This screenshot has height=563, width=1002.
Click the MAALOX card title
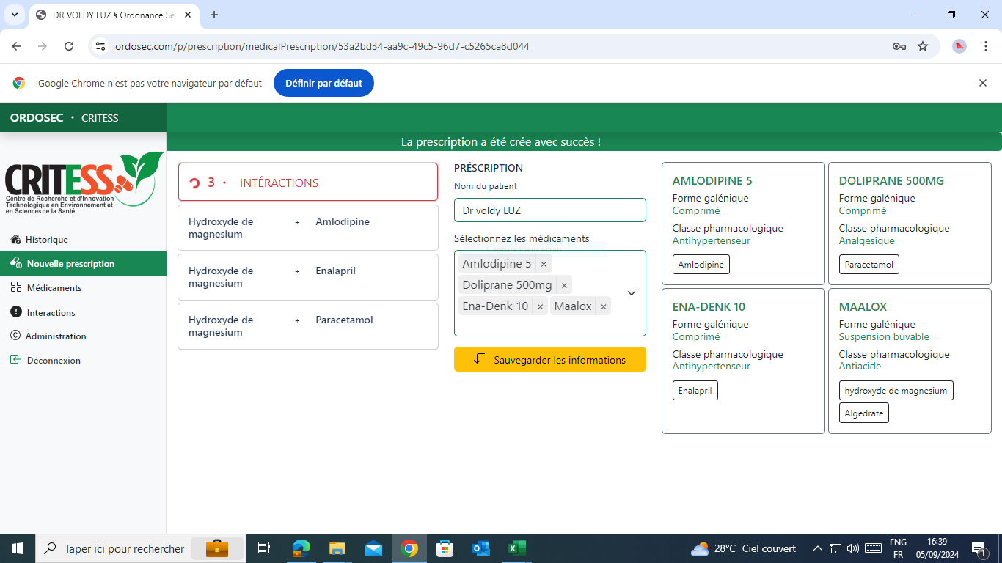coord(863,307)
